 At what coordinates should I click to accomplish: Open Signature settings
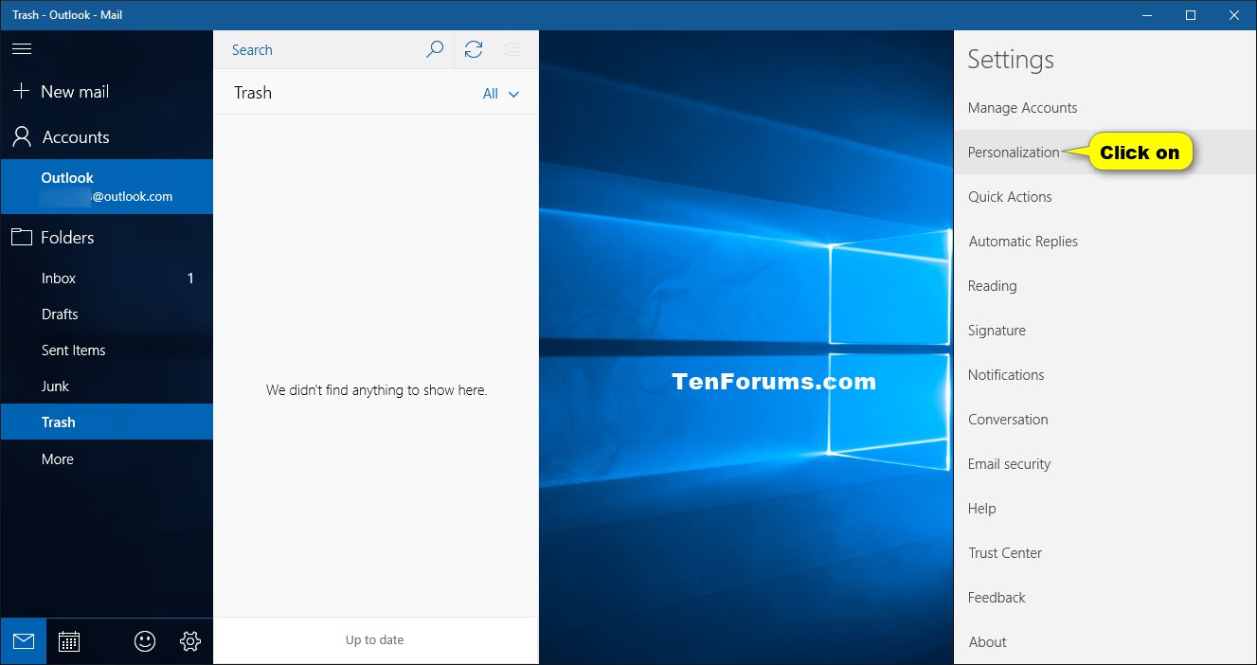[1105, 331]
